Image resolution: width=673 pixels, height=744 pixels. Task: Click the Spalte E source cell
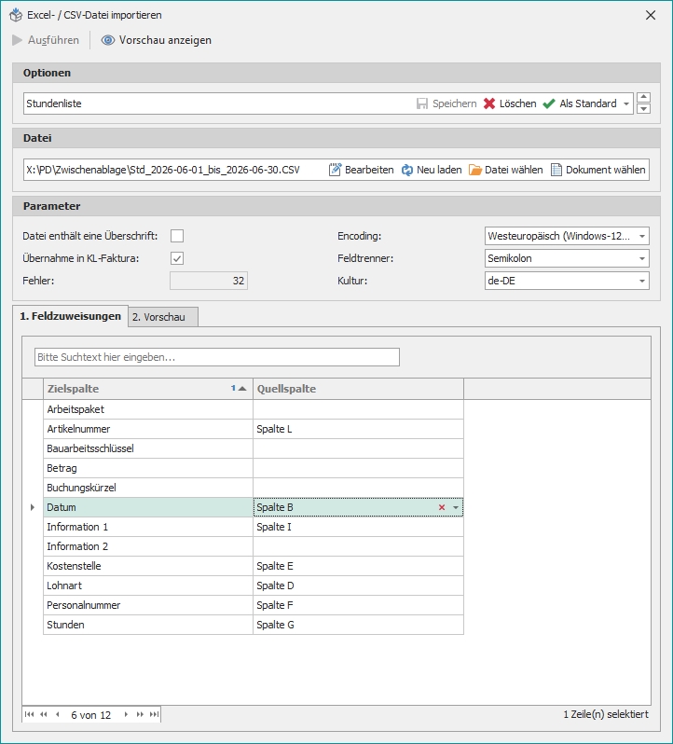point(358,566)
